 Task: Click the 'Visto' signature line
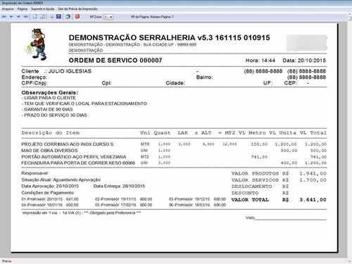pos(286,218)
